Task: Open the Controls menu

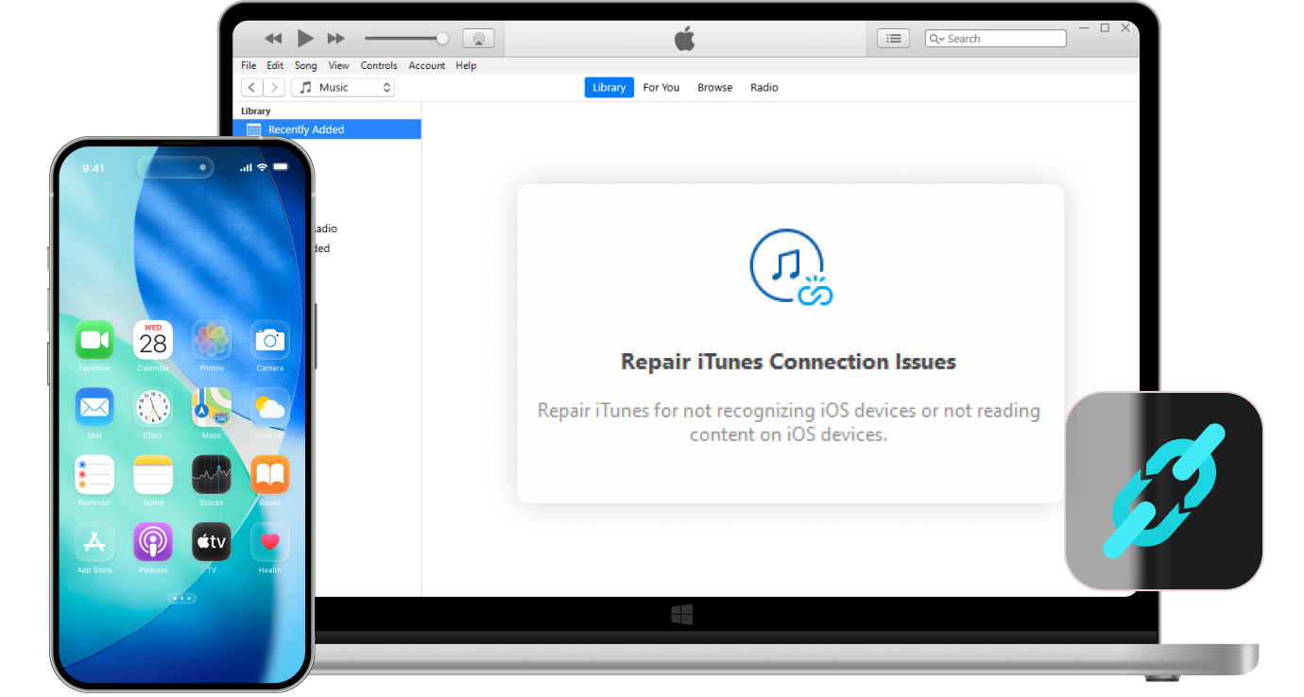Action: 378,65
